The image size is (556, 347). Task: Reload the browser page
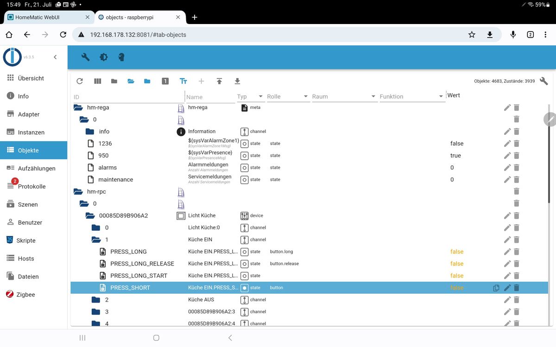(x=63, y=35)
